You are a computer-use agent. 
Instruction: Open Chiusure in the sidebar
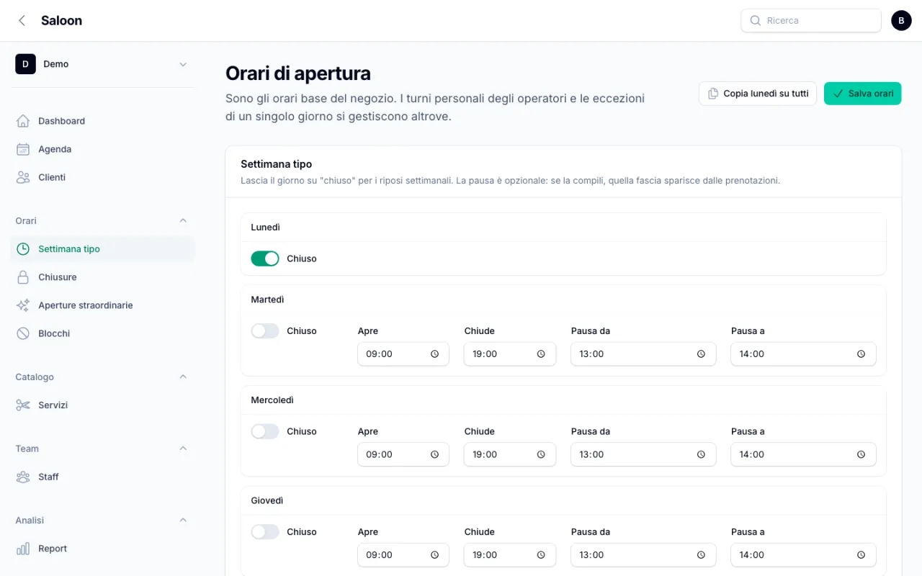coord(103,277)
